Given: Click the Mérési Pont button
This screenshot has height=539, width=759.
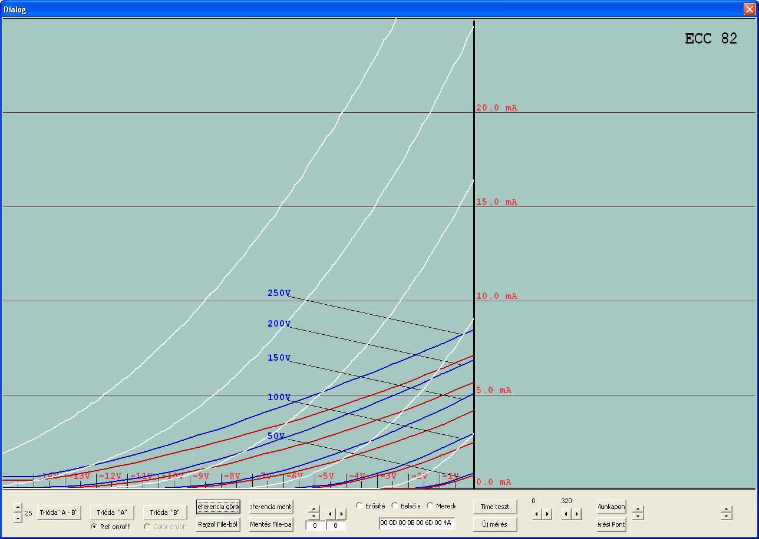Looking at the screenshot, I should pos(611,524).
